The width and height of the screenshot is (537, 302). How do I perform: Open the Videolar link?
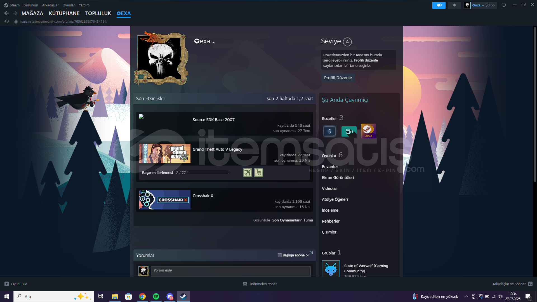click(x=329, y=188)
